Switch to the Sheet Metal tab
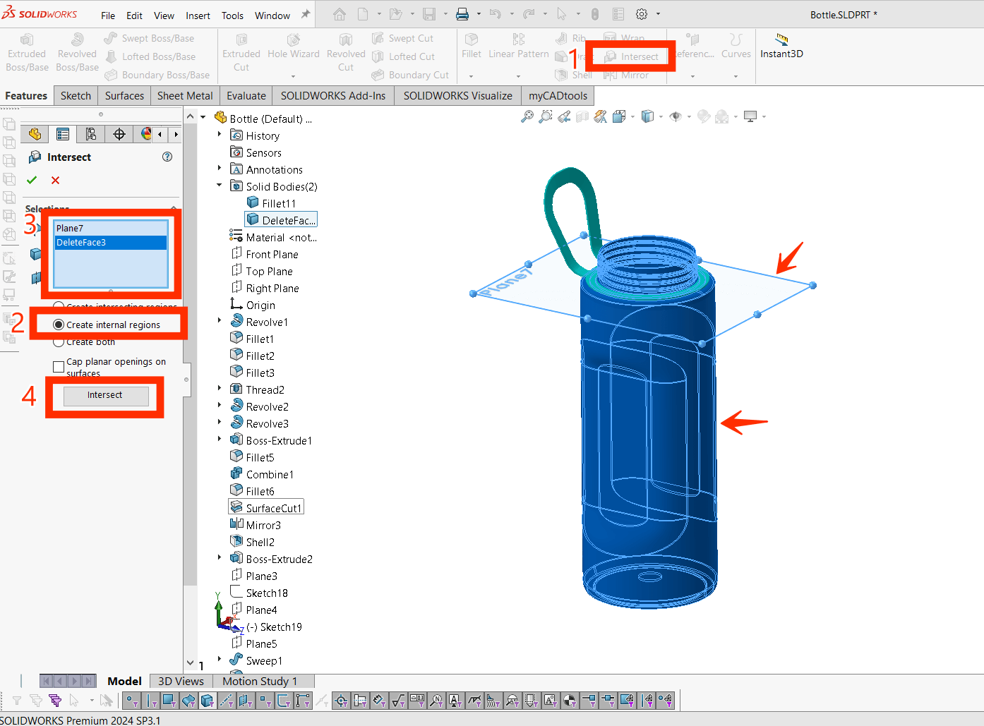The height and width of the screenshot is (726, 984). (184, 95)
